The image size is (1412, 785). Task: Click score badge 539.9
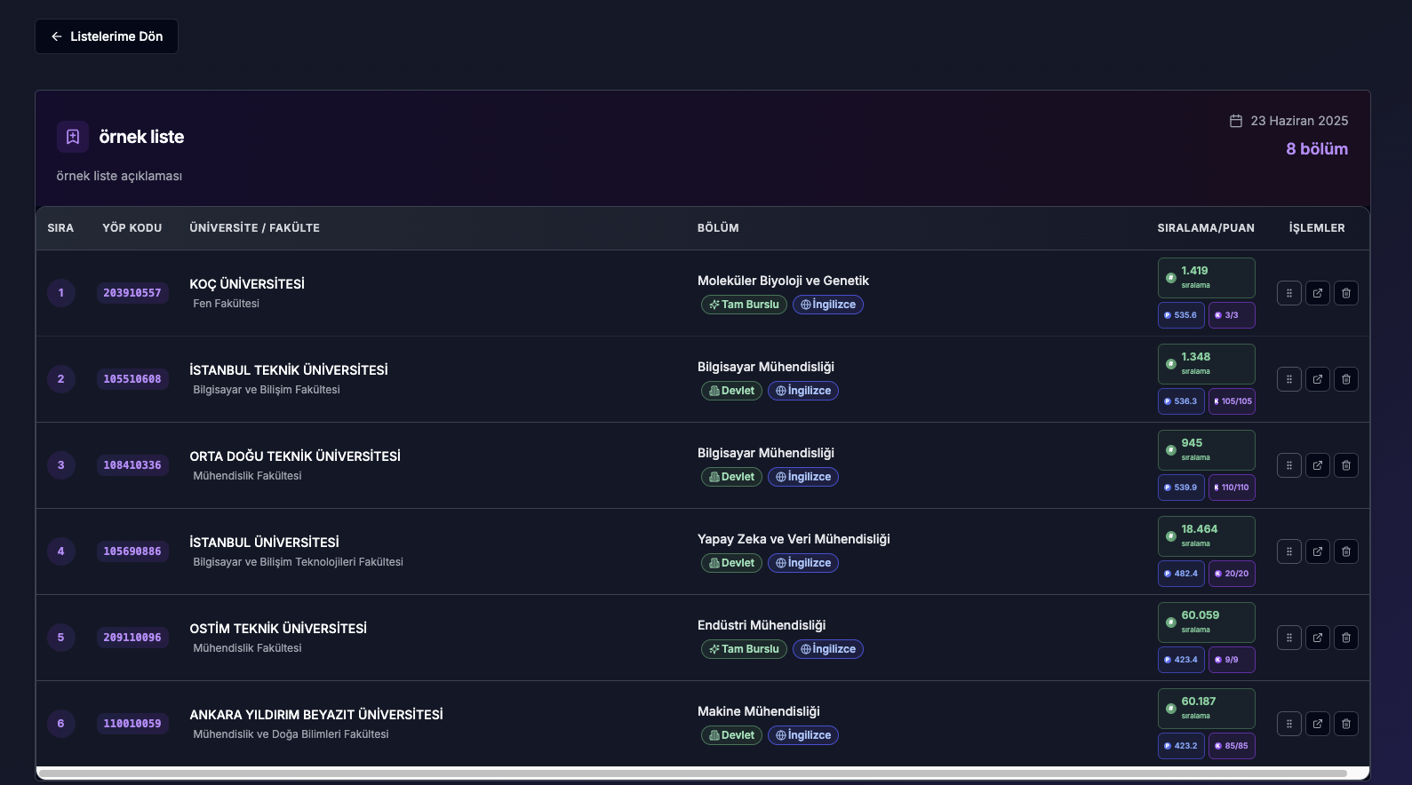coord(1181,488)
